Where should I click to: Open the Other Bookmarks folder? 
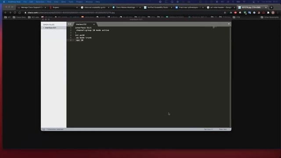270,18
